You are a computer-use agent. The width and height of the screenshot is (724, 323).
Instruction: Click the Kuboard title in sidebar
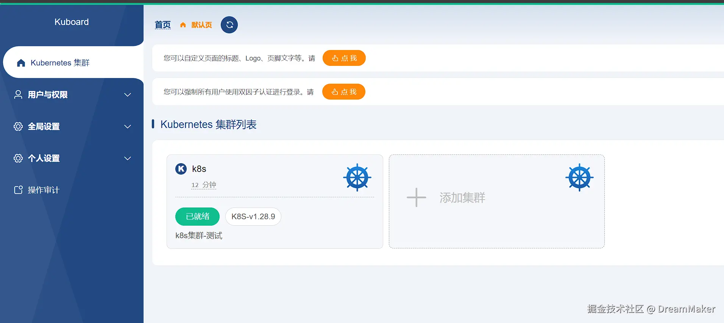[x=72, y=22]
